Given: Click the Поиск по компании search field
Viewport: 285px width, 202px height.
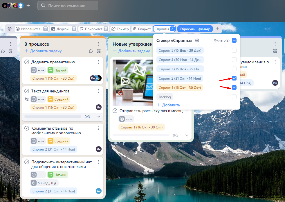Looking at the screenshot, I should (x=68, y=6).
